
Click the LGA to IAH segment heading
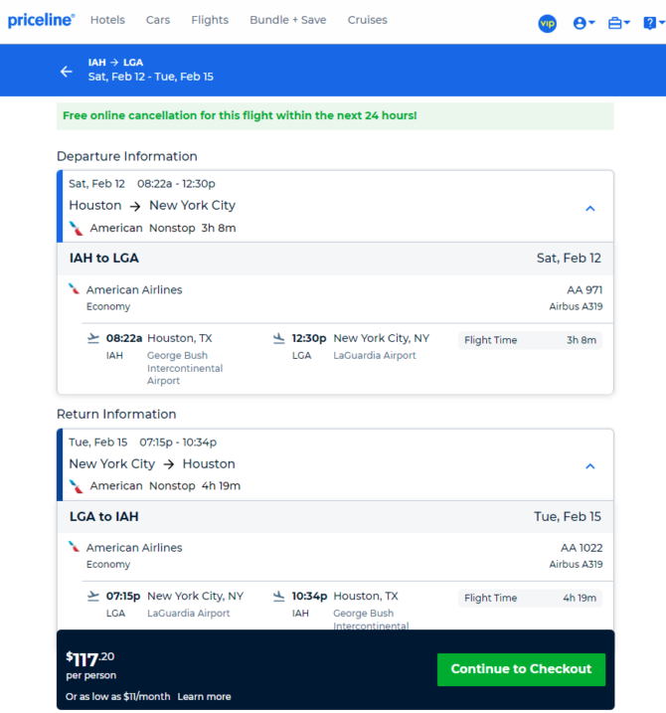(x=104, y=516)
